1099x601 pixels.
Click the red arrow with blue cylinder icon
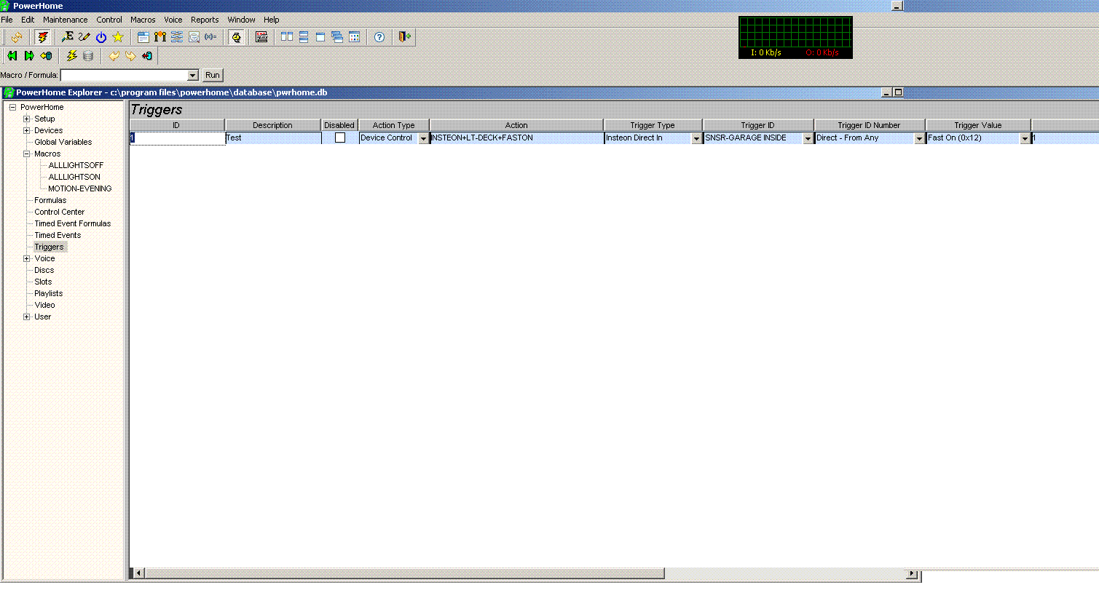click(147, 56)
